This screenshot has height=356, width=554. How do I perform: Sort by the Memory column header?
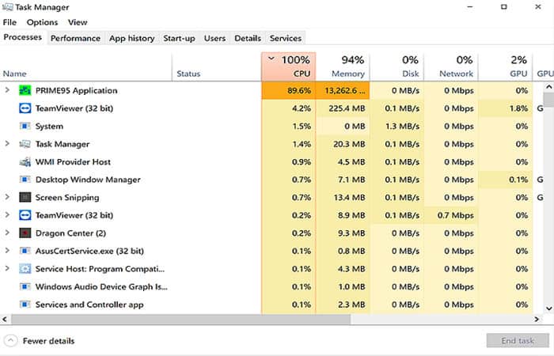pyautogui.click(x=343, y=66)
